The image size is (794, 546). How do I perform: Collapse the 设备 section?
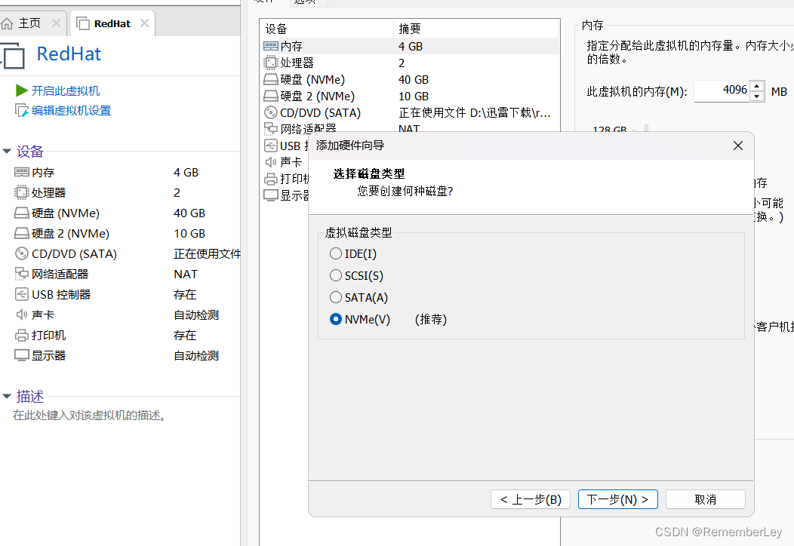click(x=7, y=152)
